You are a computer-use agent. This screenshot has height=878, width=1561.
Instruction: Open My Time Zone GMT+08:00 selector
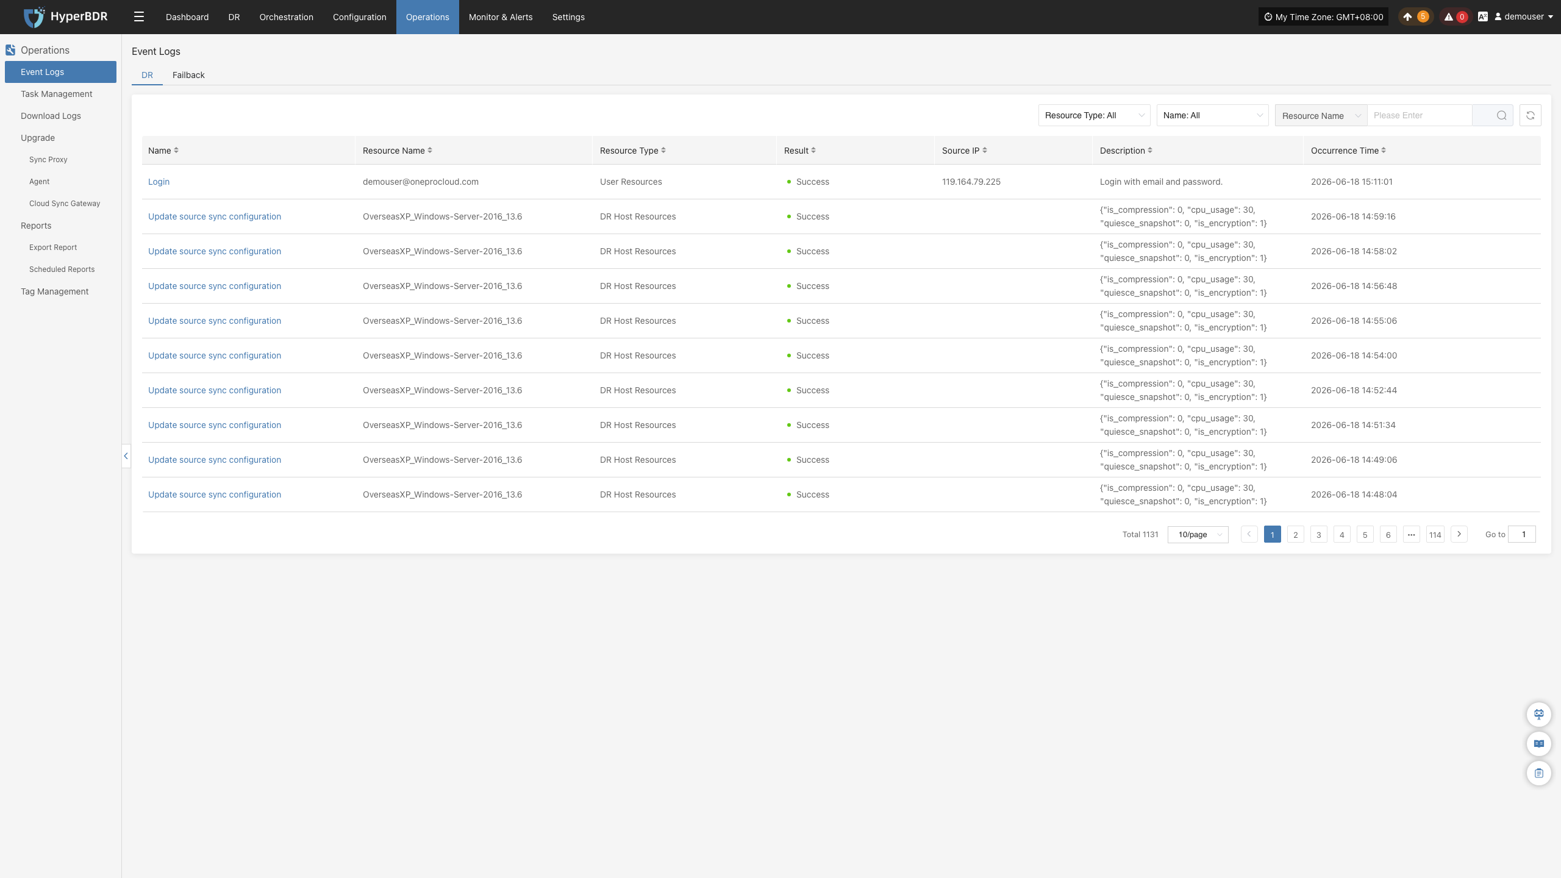1323,17
